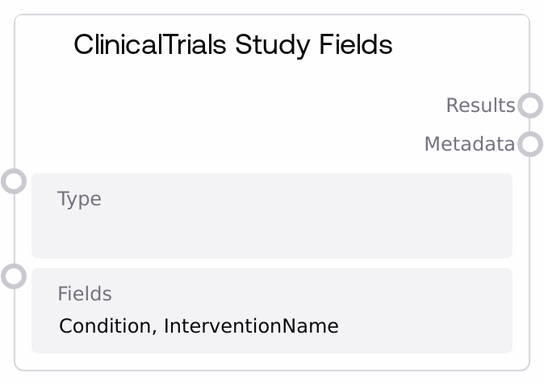Click the Metadata output port circle
544x385 pixels.
point(529,144)
